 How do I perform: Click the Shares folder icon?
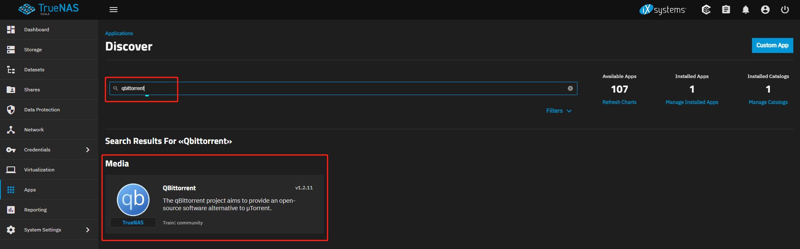pyautogui.click(x=11, y=90)
